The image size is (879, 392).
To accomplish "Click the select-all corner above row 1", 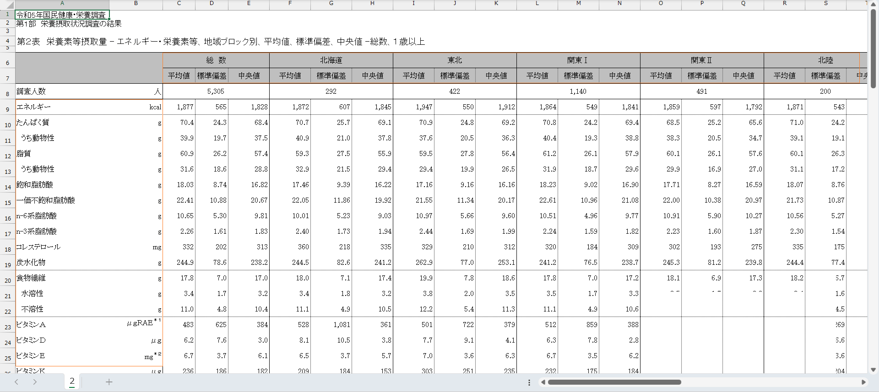I will [x=7, y=4].
